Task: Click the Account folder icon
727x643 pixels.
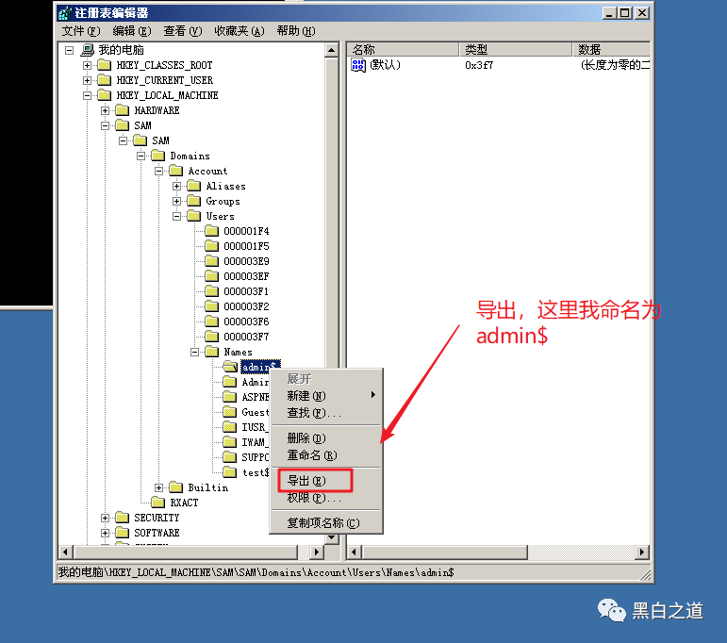Action: coord(176,171)
